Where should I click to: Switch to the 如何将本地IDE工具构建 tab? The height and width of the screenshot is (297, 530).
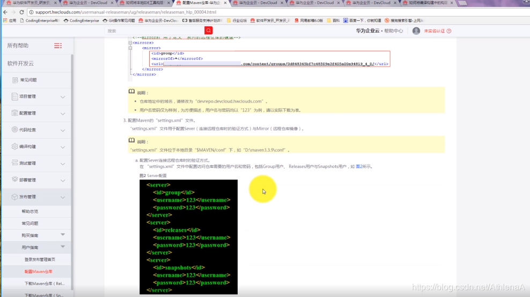[145, 3]
